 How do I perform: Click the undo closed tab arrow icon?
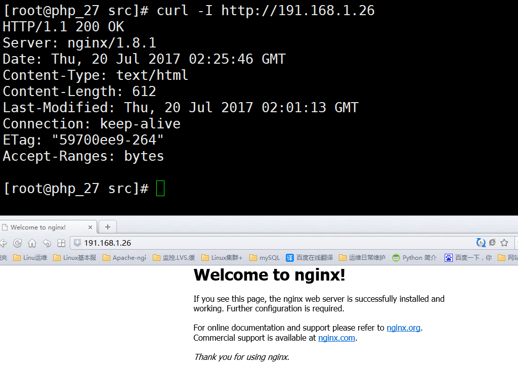pyautogui.click(x=47, y=243)
